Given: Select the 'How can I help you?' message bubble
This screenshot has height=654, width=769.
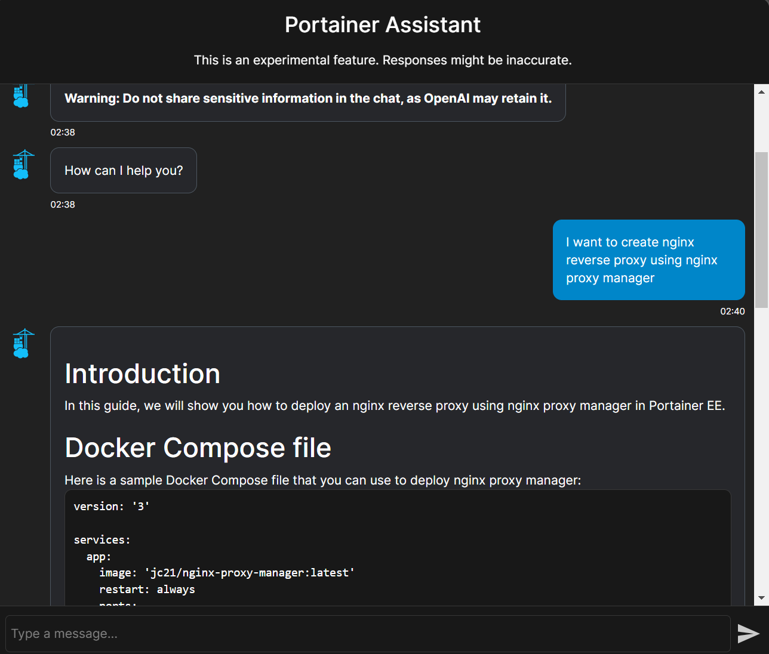Looking at the screenshot, I should tap(124, 170).
